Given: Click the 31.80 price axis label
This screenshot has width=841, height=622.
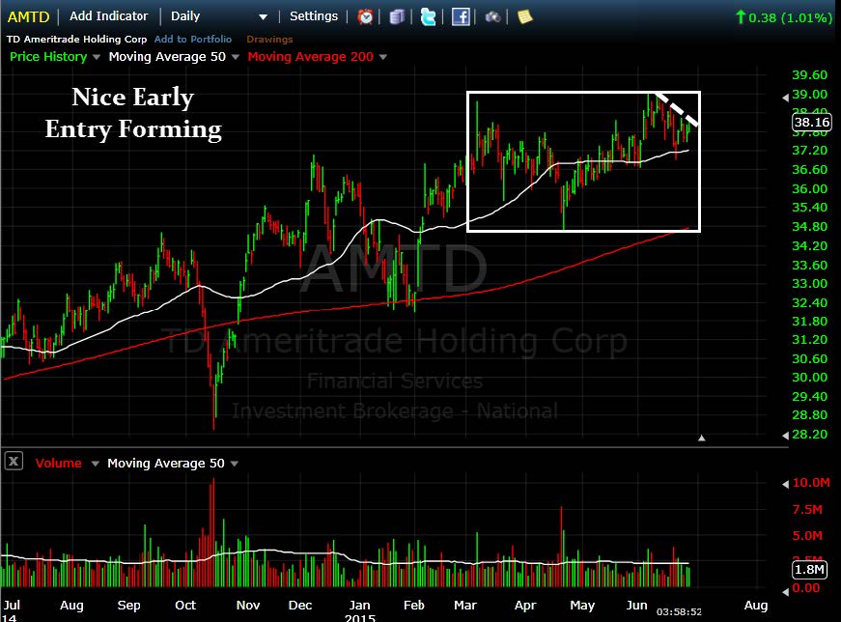Looking at the screenshot, I should (810, 321).
